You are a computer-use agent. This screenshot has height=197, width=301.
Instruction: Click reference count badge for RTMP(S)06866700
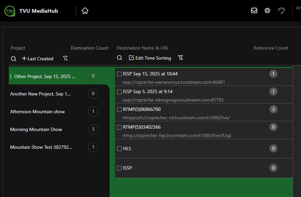[x=273, y=109]
